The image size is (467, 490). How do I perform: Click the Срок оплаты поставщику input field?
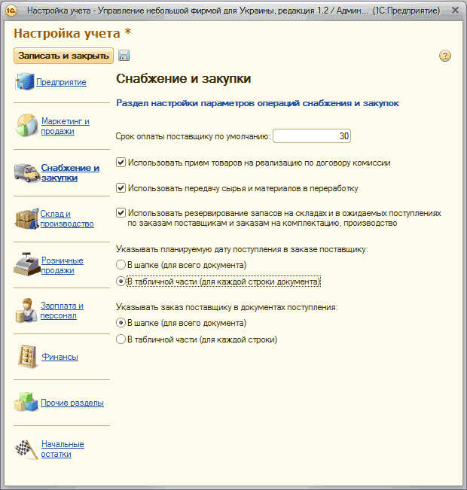[312, 136]
